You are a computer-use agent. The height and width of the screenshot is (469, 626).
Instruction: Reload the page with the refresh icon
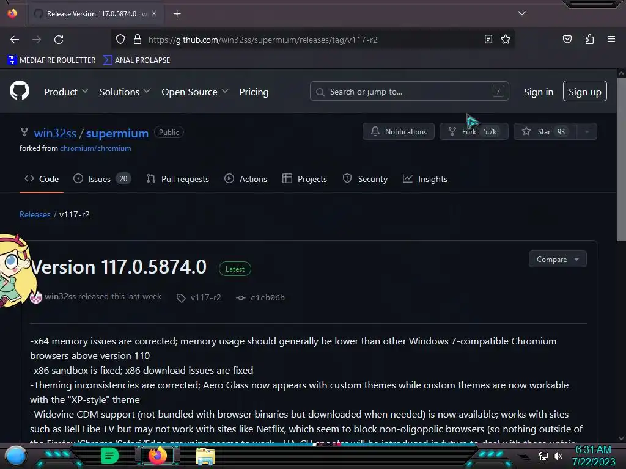tap(59, 40)
